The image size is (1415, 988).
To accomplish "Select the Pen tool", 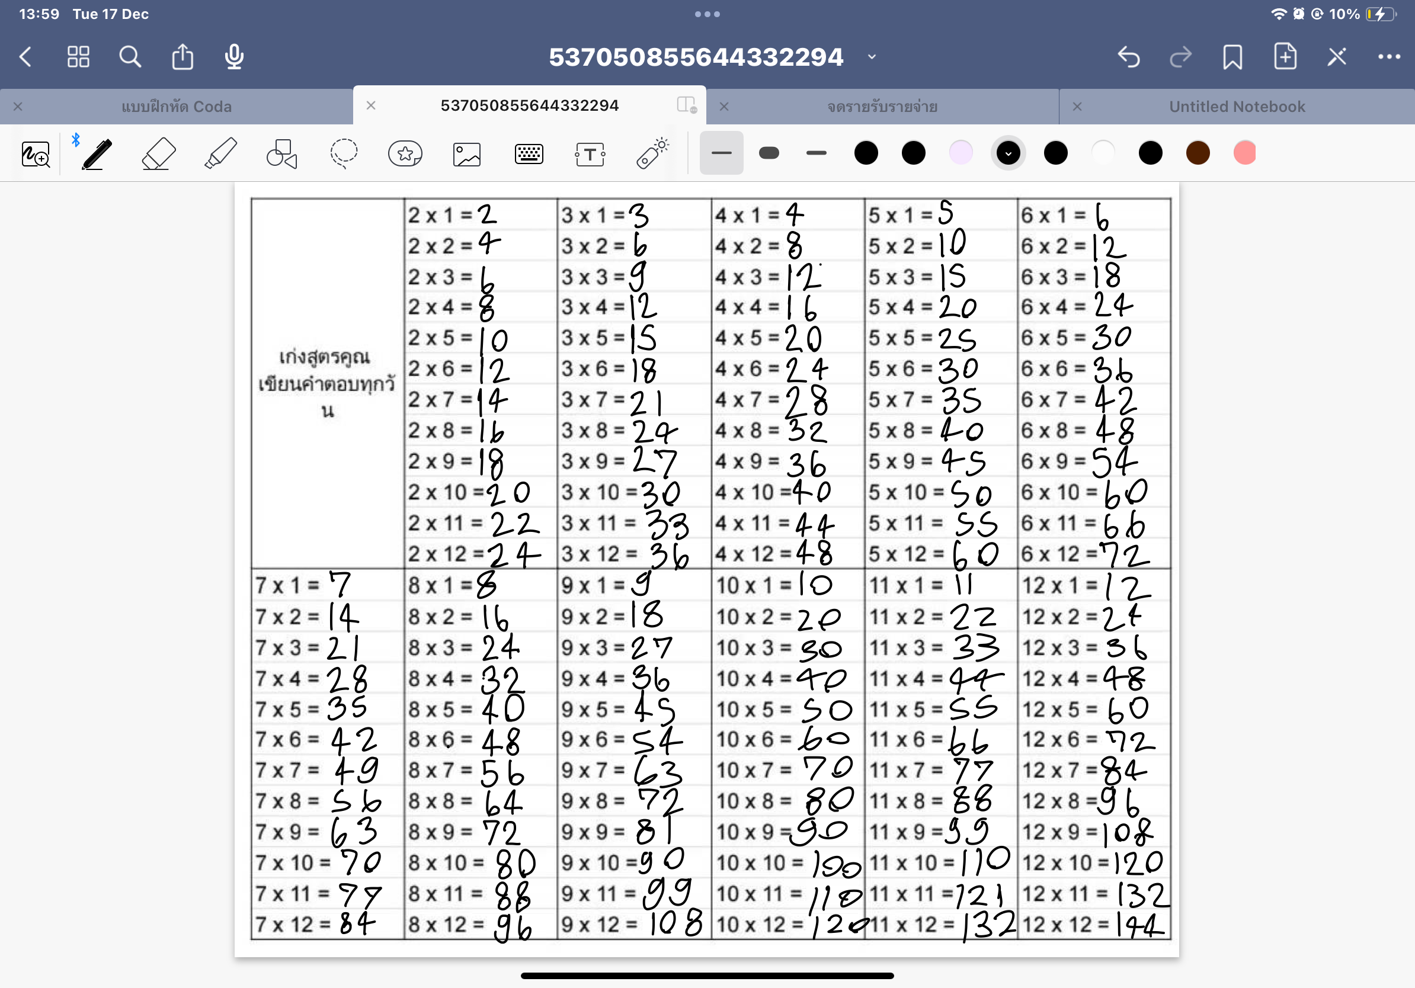I will click(x=97, y=153).
